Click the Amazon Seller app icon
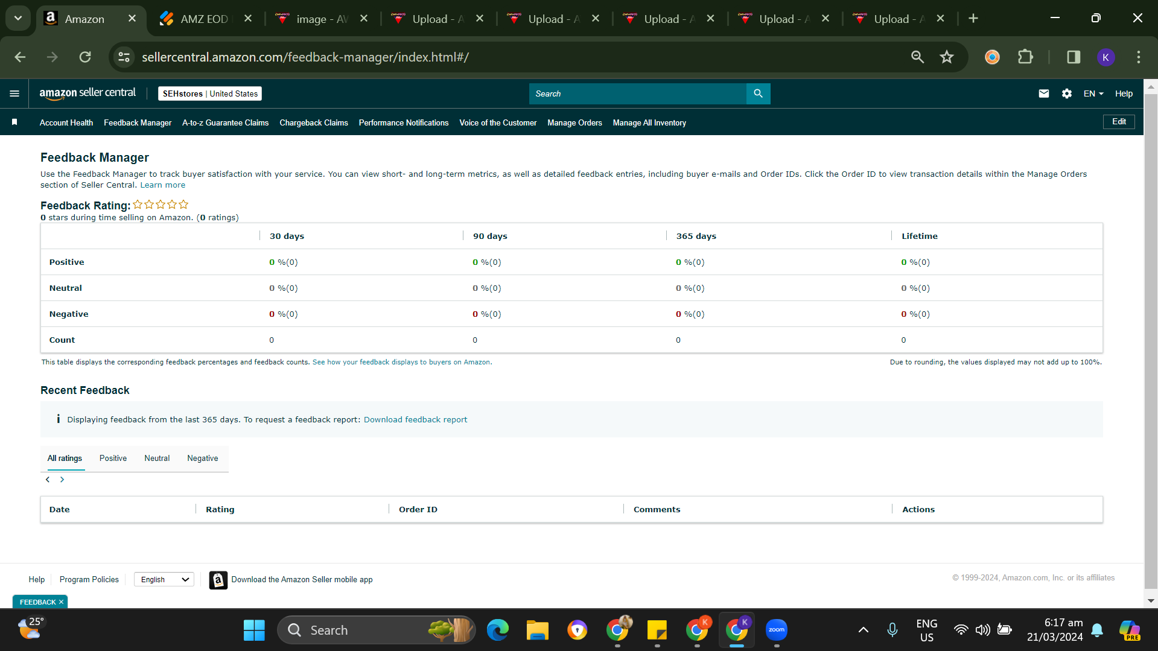The width and height of the screenshot is (1158, 651). coord(218,580)
